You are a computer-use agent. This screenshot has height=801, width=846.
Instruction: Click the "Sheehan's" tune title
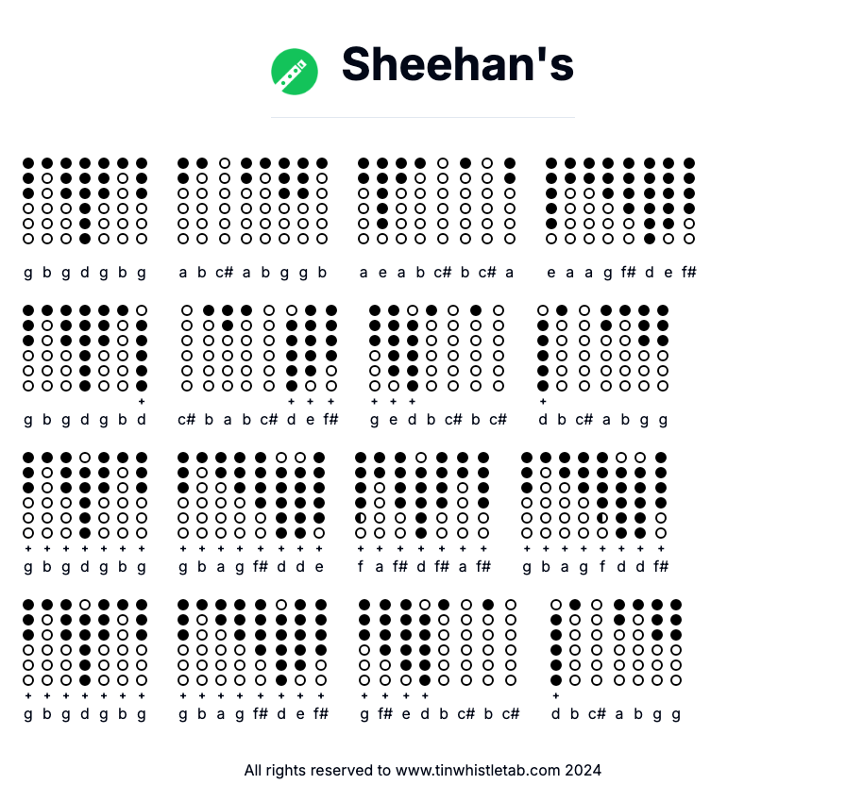click(x=457, y=65)
